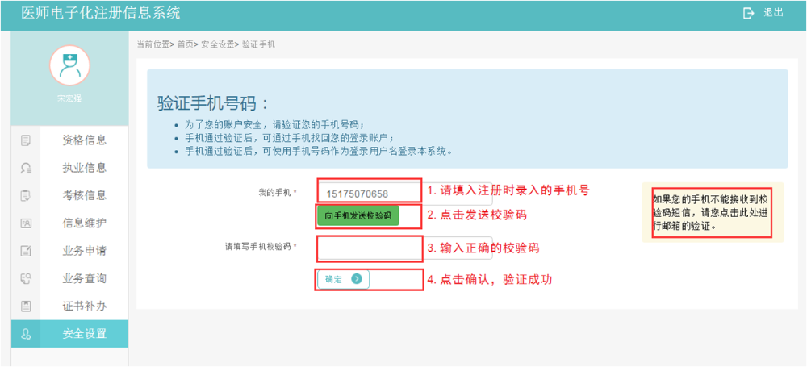The width and height of the screenshot is (807, 367).
Task: Focus the 手机校验码 verification code field
Action: (369, 247)
